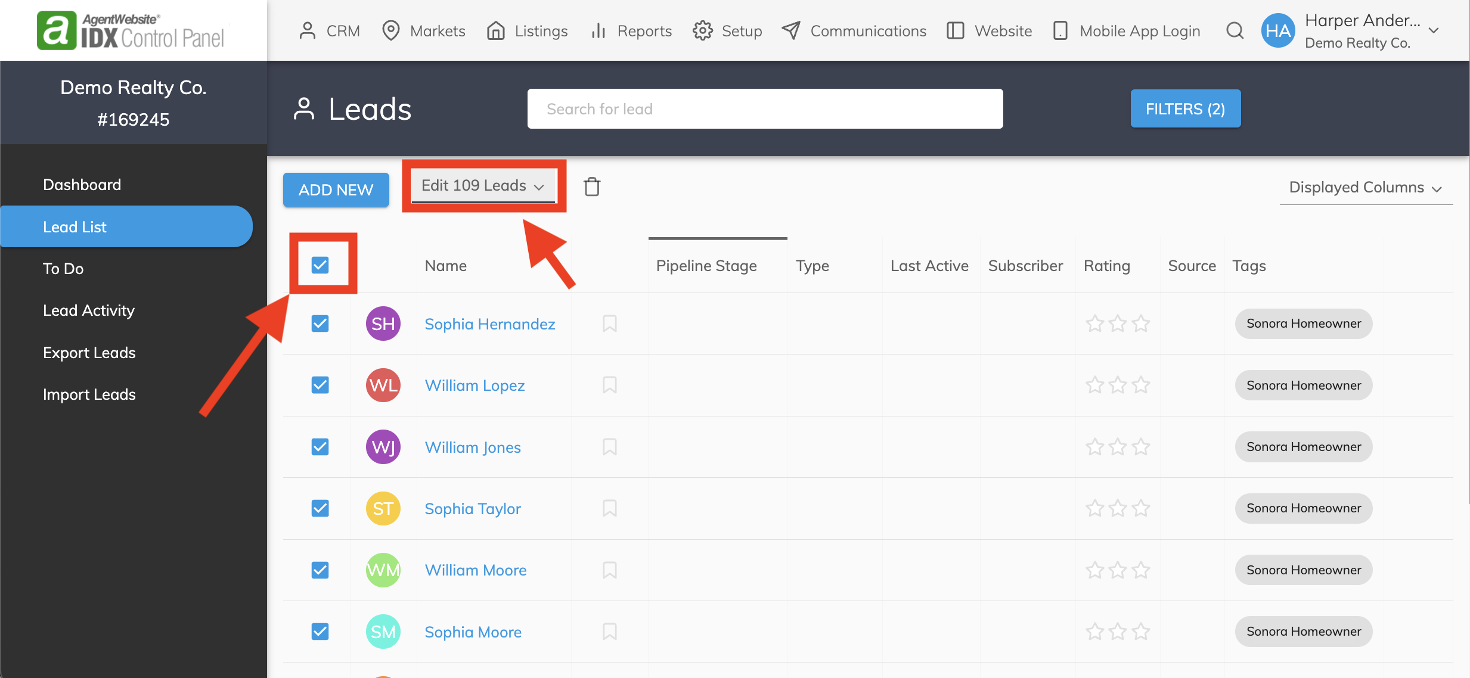The height and width of the screenshot is (678, 1470).
Task: Open FILTERS (2) button
Action: coord(1185,108)
